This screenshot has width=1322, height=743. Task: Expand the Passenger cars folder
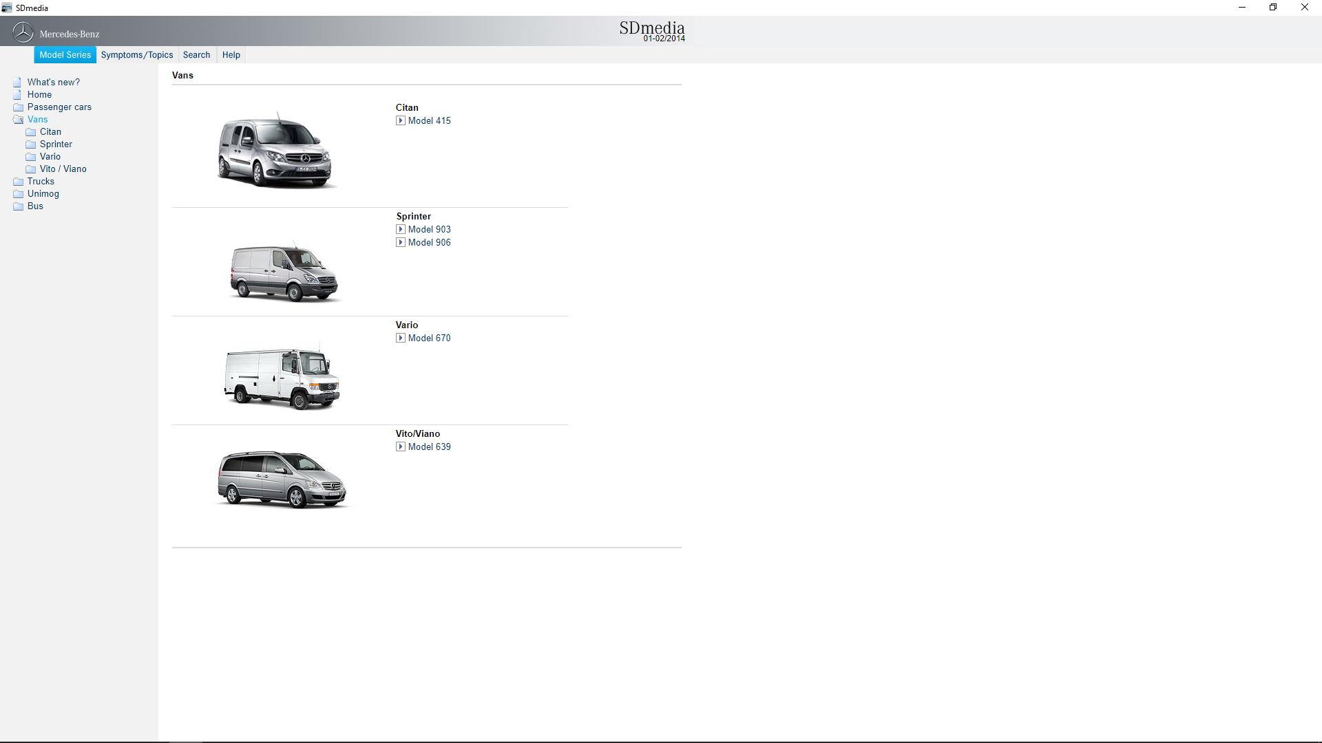pyautogui.click(x=59, y=107)
